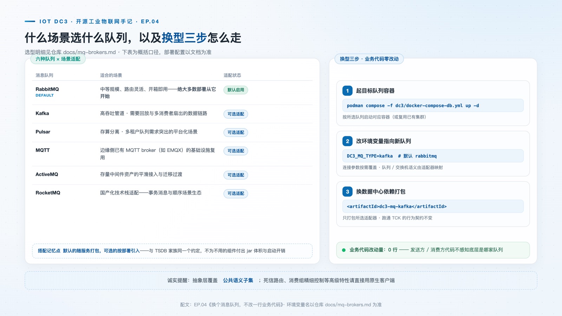Click the 诚实提醒：抽象层覆盖 text

pos(192,281)
